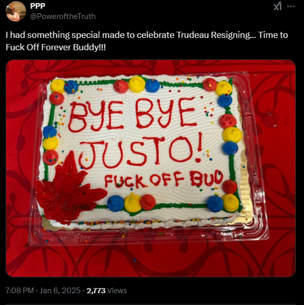Click the blue frosting ball at the cake's bottom right
Image resolution: width=304 pixels, height=305 pixels.
[x=215, y=204]
